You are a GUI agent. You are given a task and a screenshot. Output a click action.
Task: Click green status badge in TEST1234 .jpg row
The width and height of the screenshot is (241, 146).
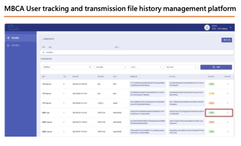tap(212, 113)
